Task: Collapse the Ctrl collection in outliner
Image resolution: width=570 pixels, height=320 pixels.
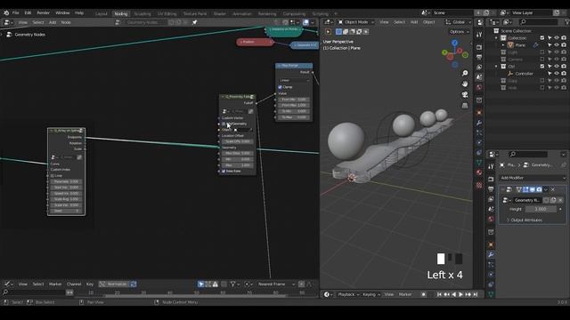Action: point(496,67)
